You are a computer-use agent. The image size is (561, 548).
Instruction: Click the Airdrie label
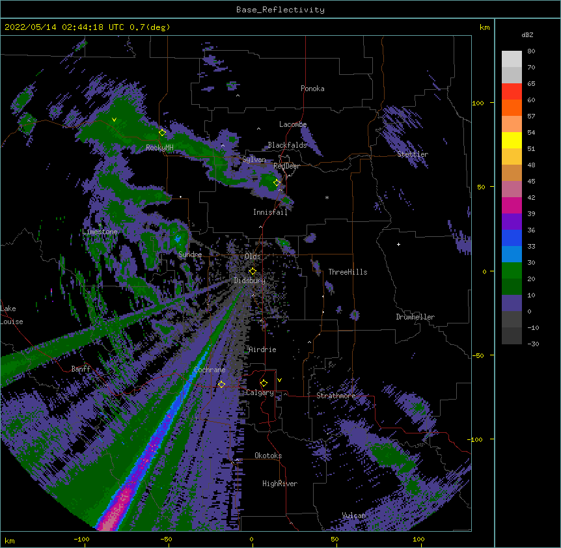click(x=262, y=349)
